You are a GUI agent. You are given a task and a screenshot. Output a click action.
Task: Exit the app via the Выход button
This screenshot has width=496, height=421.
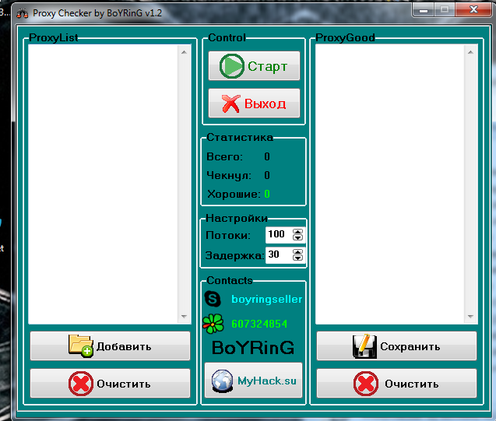click(x=254, y=103)
